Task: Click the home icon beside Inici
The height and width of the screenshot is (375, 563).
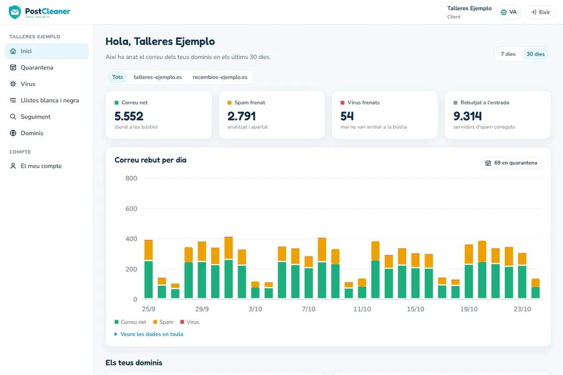Action: (13, 51)
